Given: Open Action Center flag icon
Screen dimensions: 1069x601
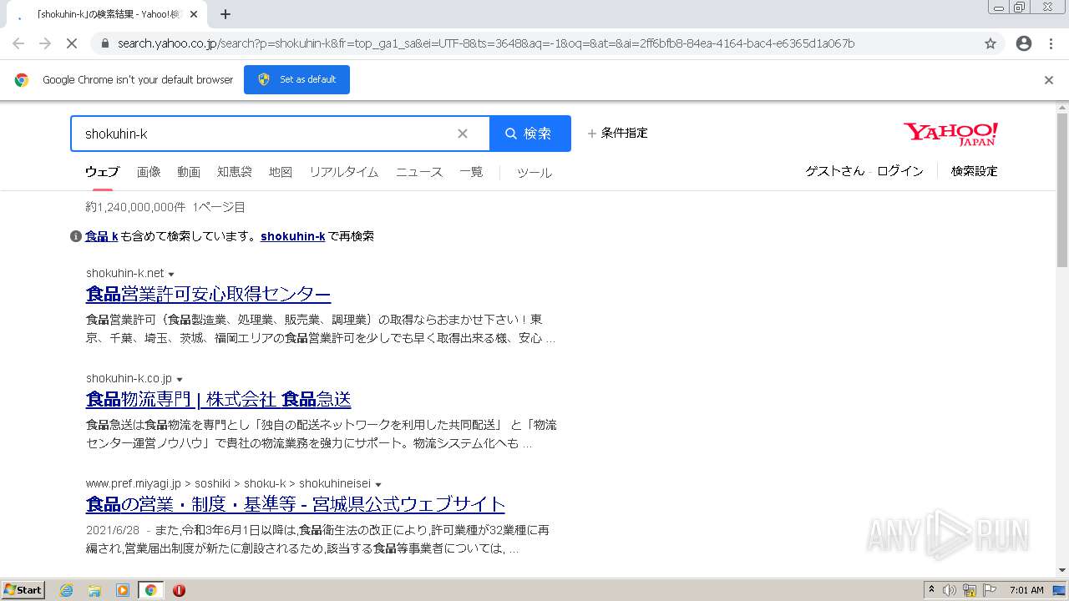Looking at the screenshot, I should point(990,590).
